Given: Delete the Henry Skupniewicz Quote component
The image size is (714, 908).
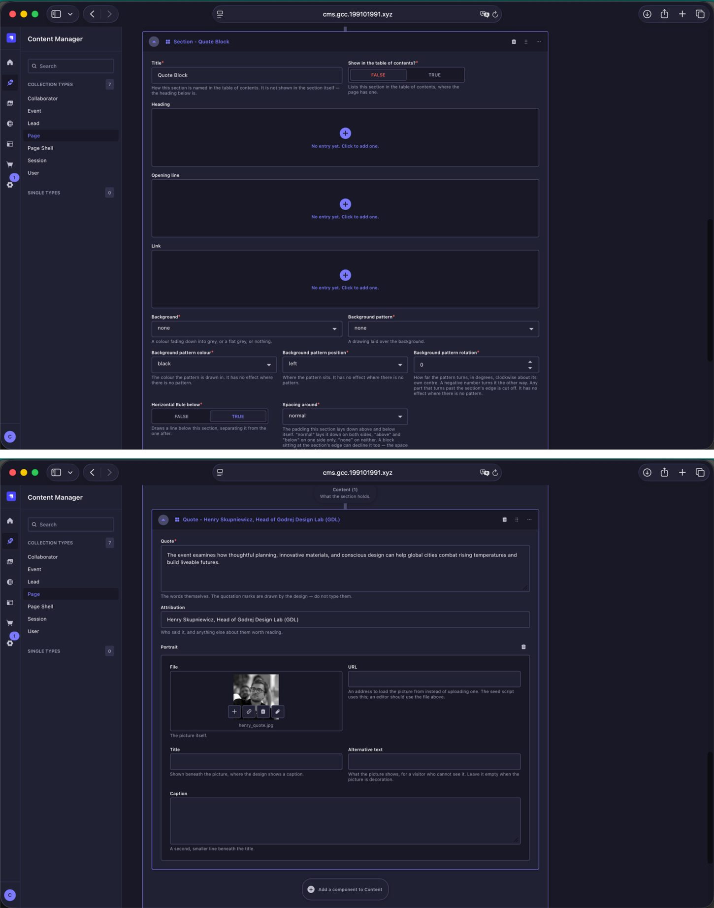Looking at the screenshot, I should (x=504, y=519).
